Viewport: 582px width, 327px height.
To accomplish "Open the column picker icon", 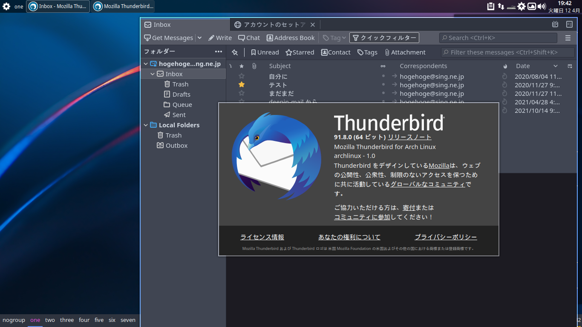I will click(570, 66).
